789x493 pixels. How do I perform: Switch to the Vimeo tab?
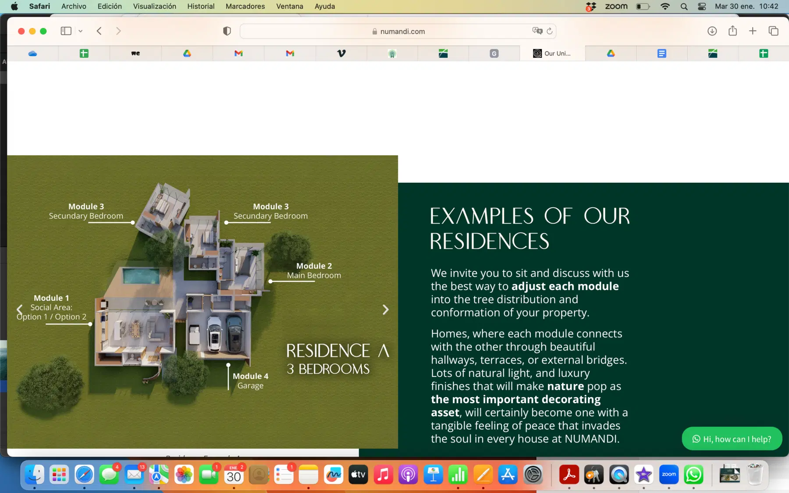(x=341, y=53)
